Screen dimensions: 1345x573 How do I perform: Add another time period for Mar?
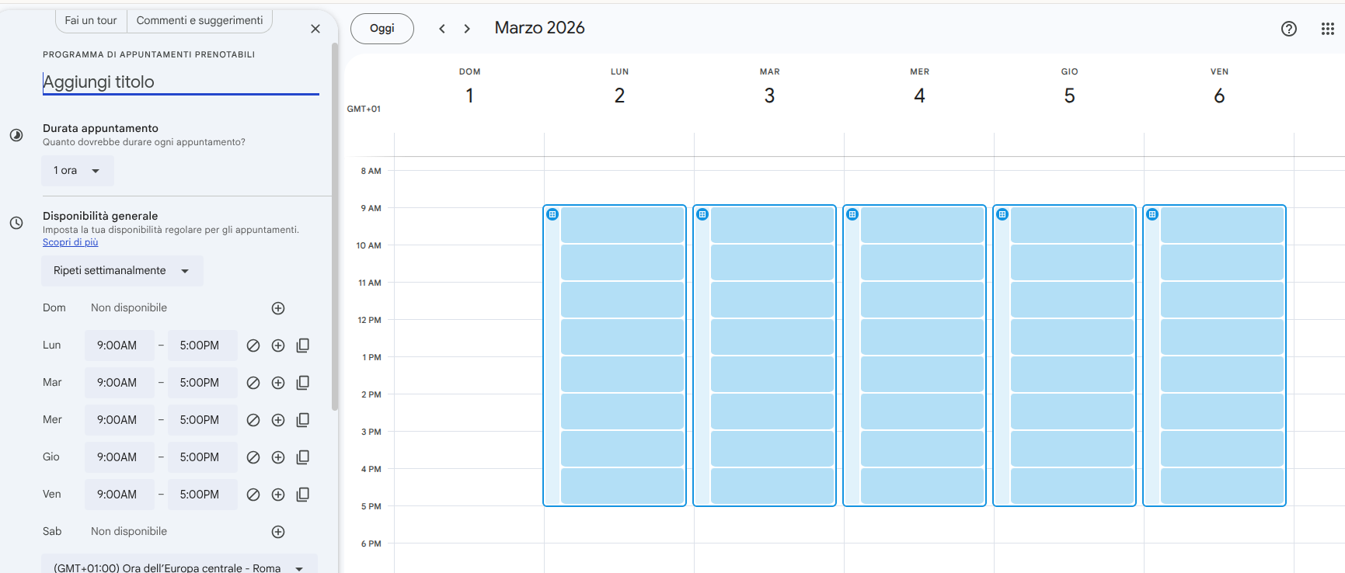pos(278,383)
